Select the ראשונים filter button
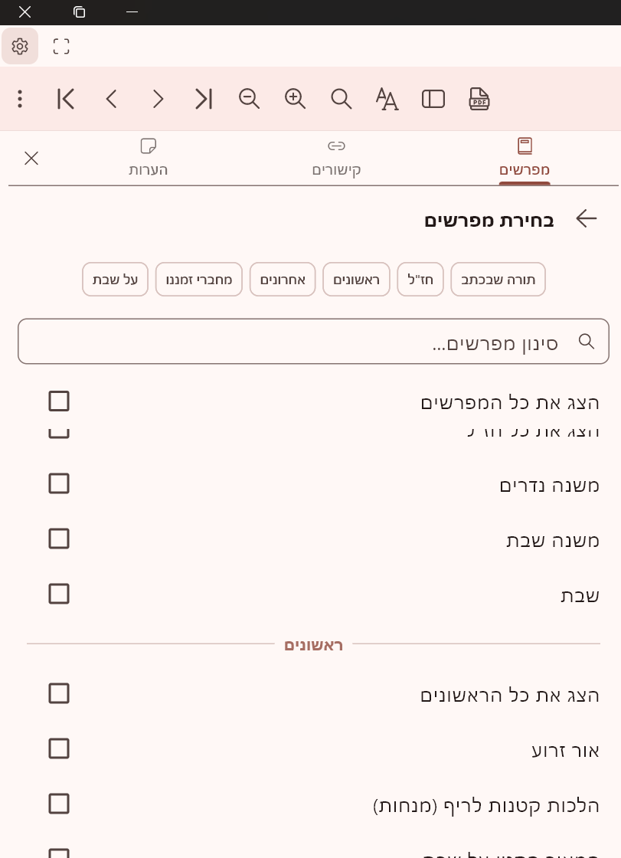Screen dimensions: 621x858 pos(356,279)
